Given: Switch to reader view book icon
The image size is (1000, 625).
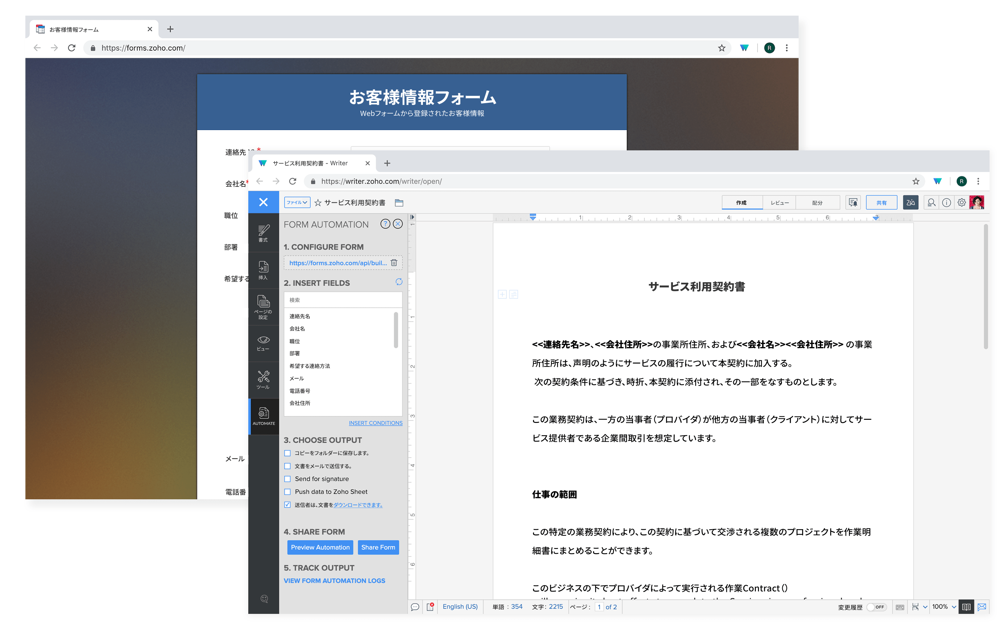Looking at the screenshot, I should tap(966, 607).
